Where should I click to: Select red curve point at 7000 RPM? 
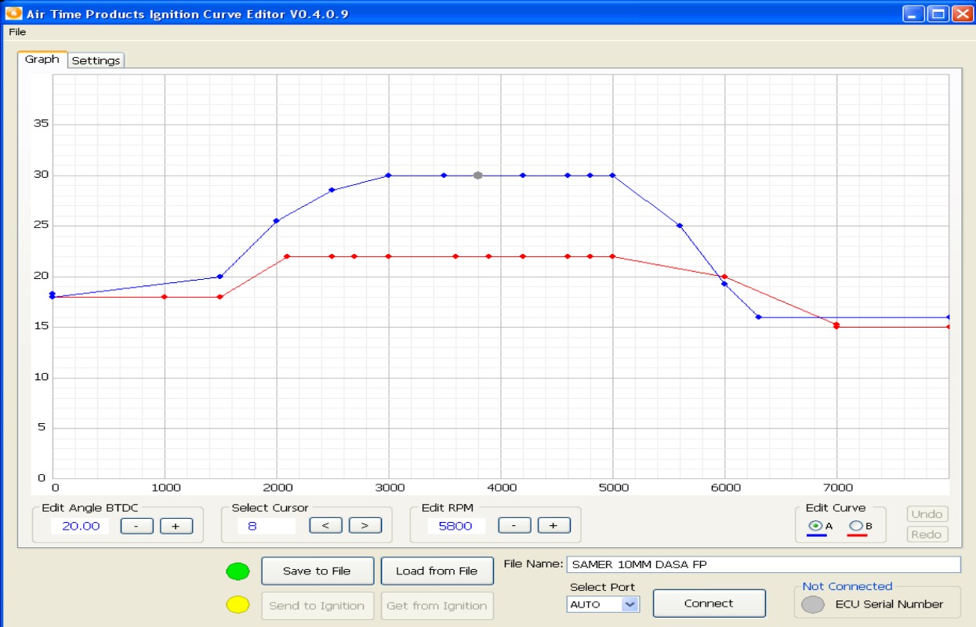836,325
